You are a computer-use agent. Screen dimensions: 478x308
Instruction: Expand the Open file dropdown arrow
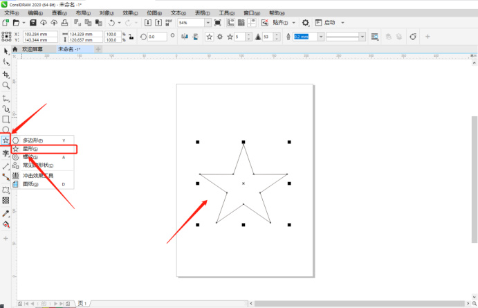(24, 23)
